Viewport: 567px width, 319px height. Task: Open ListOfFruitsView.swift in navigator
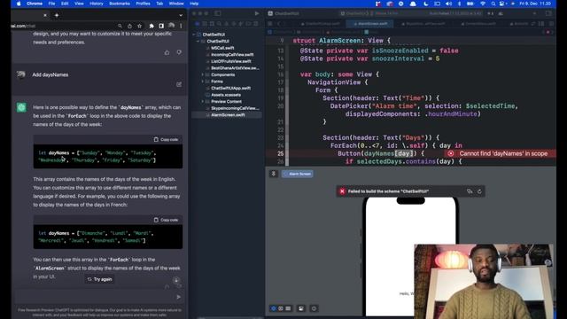[230, 61]
